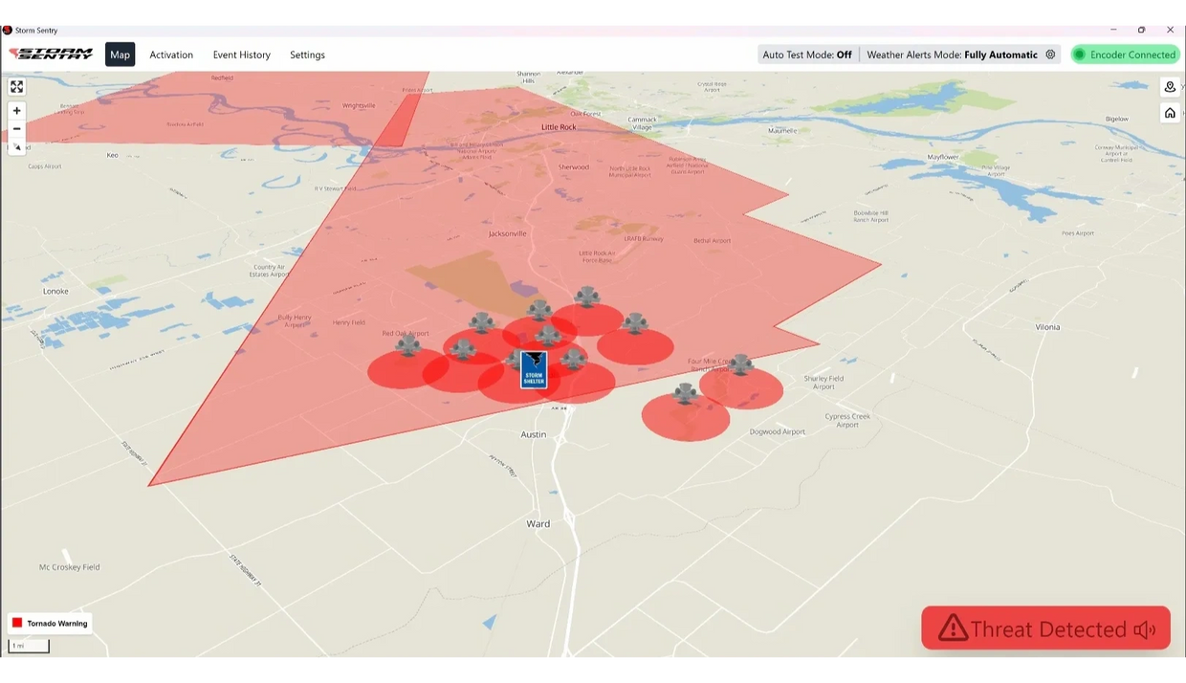This screenshot has width=1186, height=683.
Task: Select the siren near Four Mile Creek airport
Action: [x=740, y=364]
